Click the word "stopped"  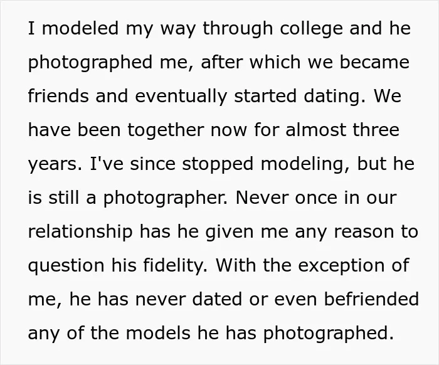click(x=218, y=164)
